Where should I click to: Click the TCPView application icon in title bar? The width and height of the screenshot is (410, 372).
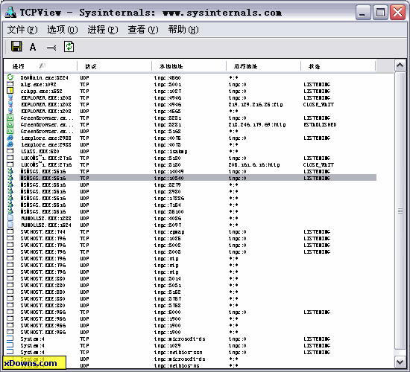10,12
